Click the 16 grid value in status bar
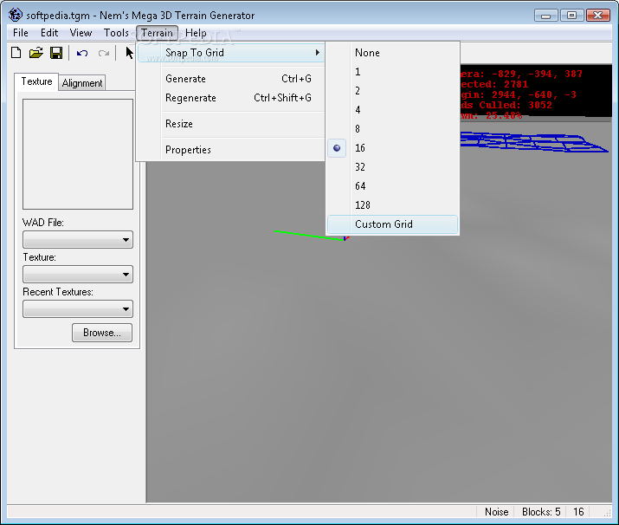This screenshot has height=525, width=619. point(578,512)
